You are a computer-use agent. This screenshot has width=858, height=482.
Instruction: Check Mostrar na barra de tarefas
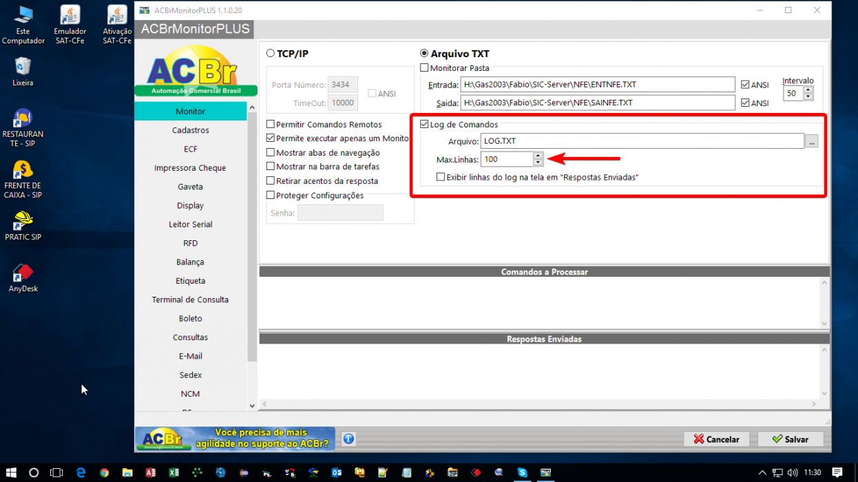271,167
